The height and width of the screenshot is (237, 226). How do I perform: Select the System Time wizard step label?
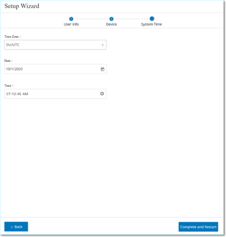152,25
